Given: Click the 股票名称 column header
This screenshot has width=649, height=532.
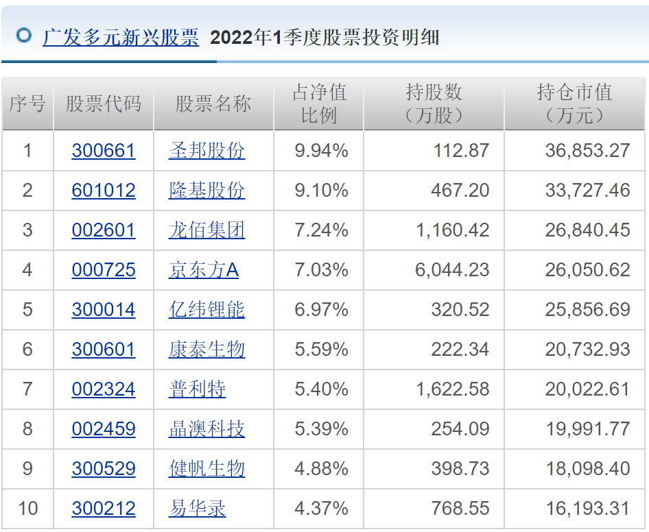Looking at the screenshot, I should 213,104.
